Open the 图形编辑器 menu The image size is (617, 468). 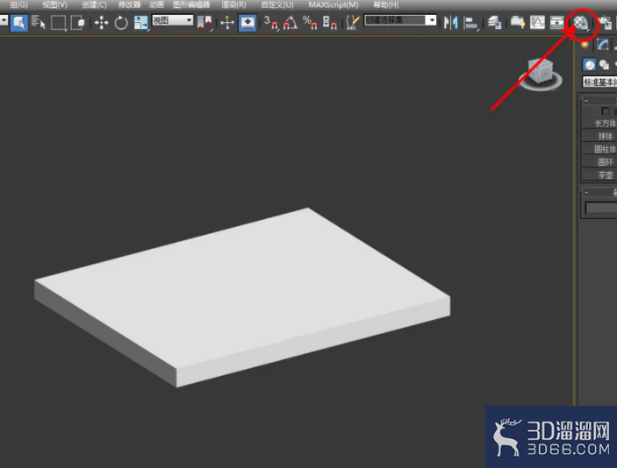(191, 4)
